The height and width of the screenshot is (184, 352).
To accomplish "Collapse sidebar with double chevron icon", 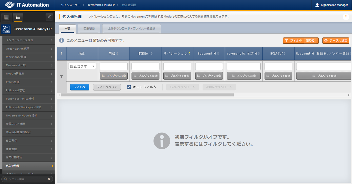I will coord(49,17).
